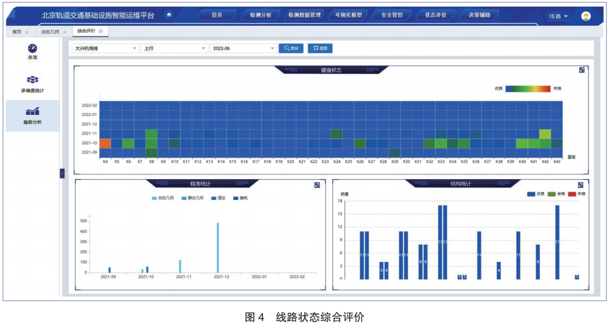609x326 pixels.
Task: Expand the 上行 direction dropdown
Action: click(175, 48)
